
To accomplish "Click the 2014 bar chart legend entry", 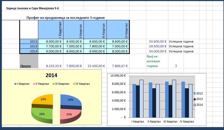I will (x=198, y=105).
